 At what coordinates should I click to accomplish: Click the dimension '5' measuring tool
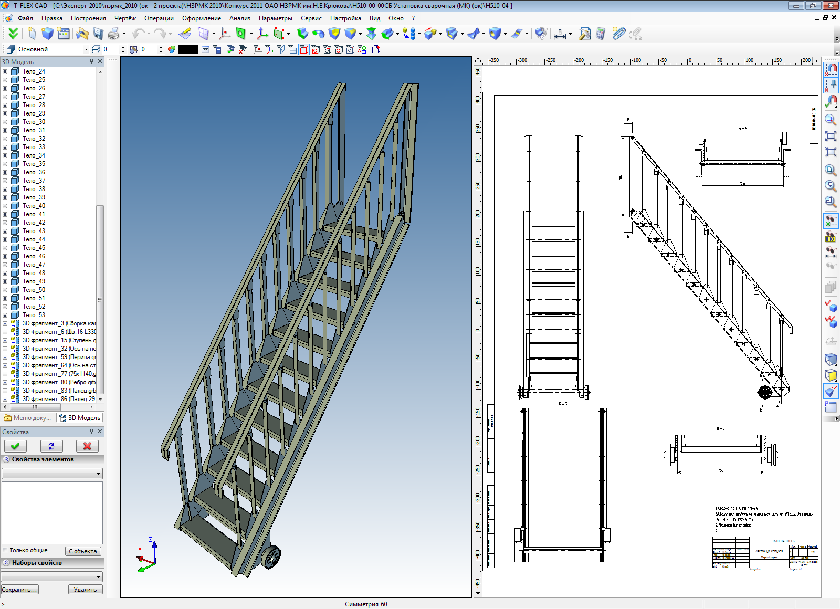pyautogui.click(x=560, y=34)
